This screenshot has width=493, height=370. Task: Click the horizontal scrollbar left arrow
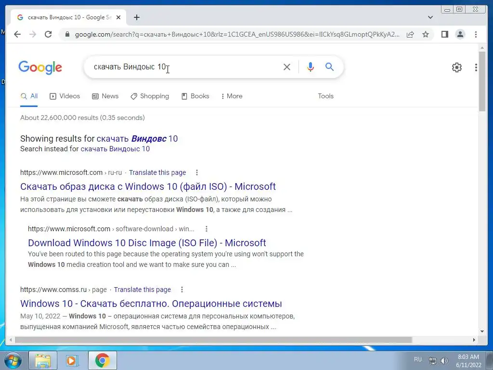point(11,340)
